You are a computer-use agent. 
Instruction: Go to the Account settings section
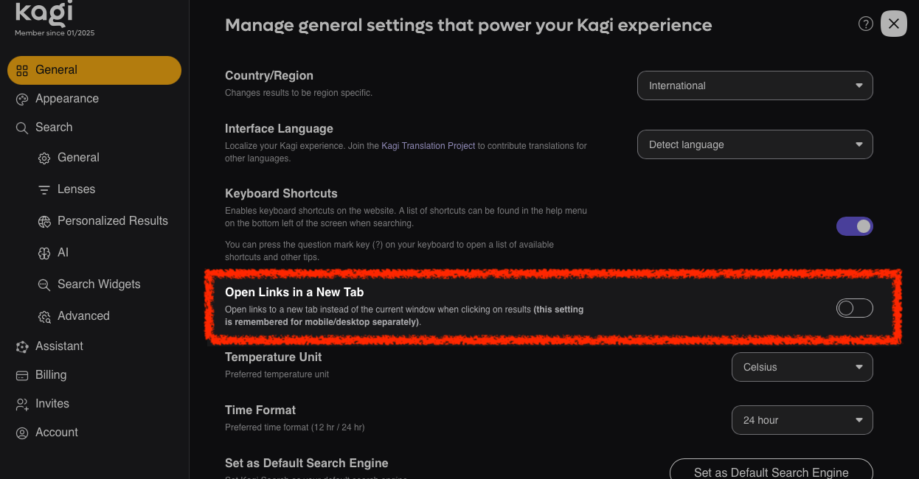click(56, 433)
